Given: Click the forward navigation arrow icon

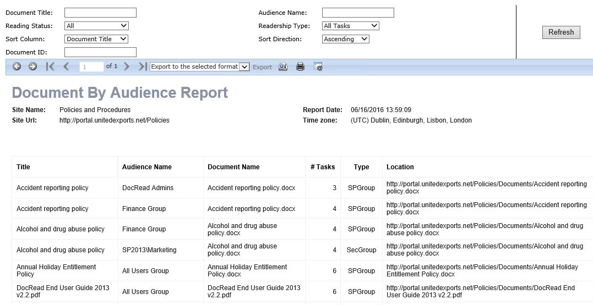Looking at the screenshot, I should (x=33, y=66).
